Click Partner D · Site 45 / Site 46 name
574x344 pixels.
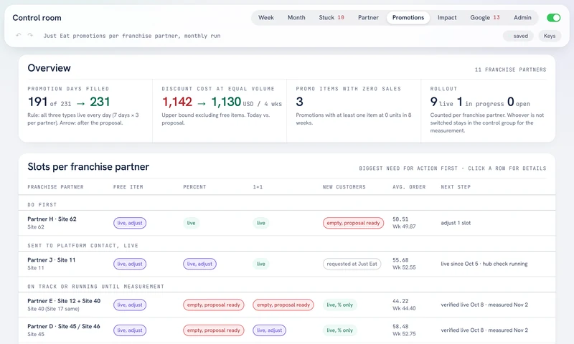coord(64,327)
